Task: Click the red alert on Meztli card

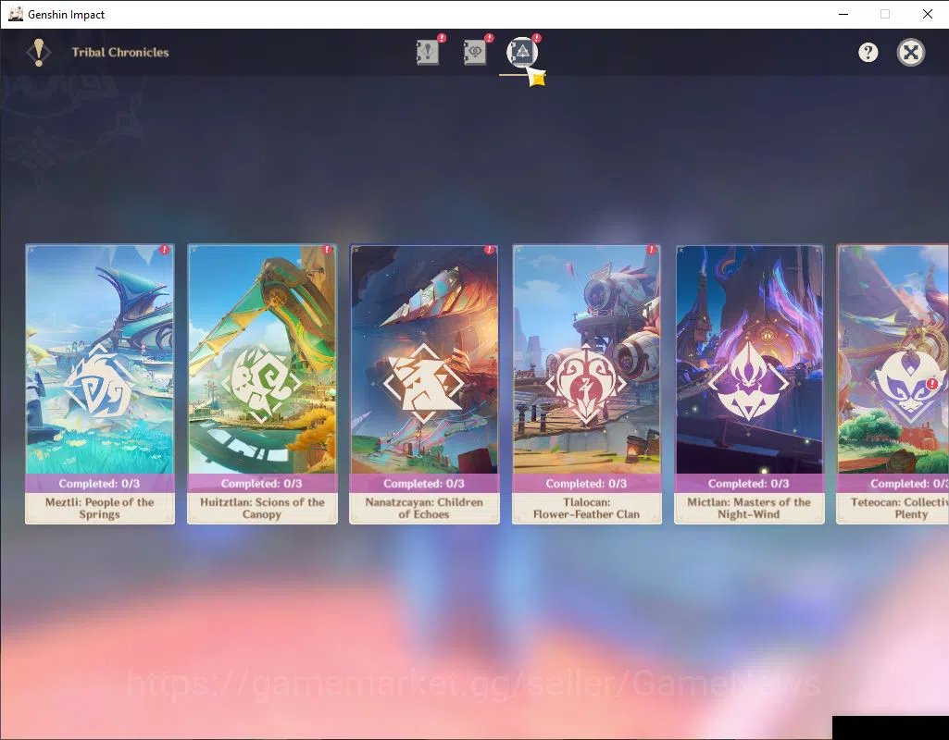Action: click(165, 249)
